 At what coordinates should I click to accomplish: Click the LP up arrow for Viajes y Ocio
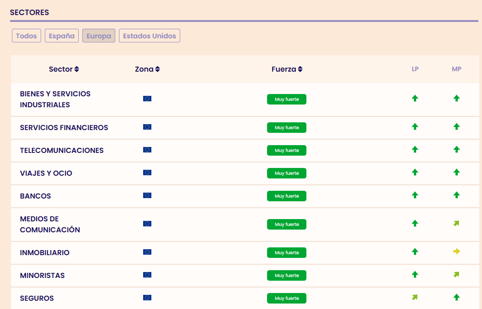point(415,172)
